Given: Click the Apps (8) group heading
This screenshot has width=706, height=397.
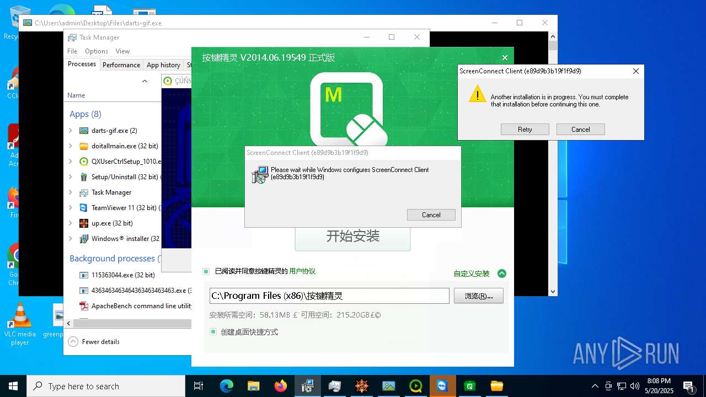Looking at the screenshot, I should (x=85, y=114).
